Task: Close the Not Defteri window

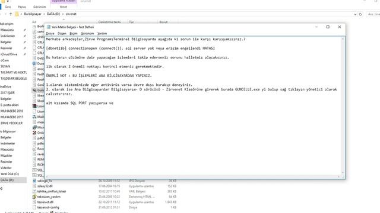Action: (x=340, y=27)
